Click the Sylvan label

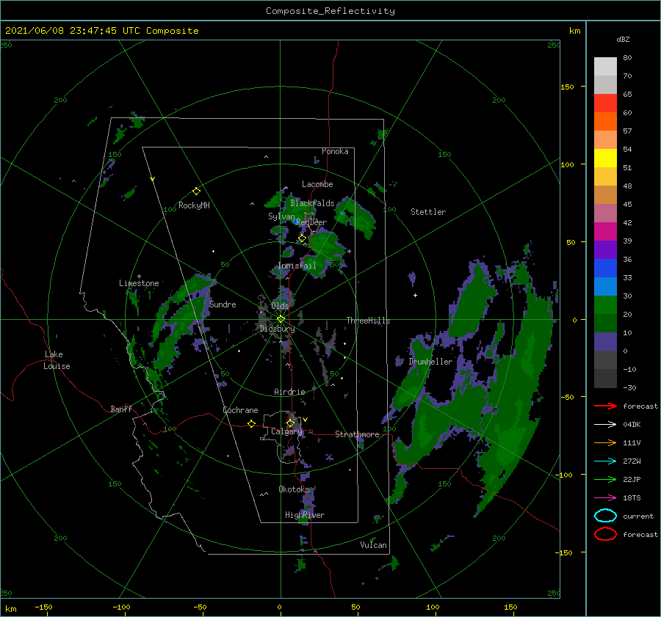[281, 216]
